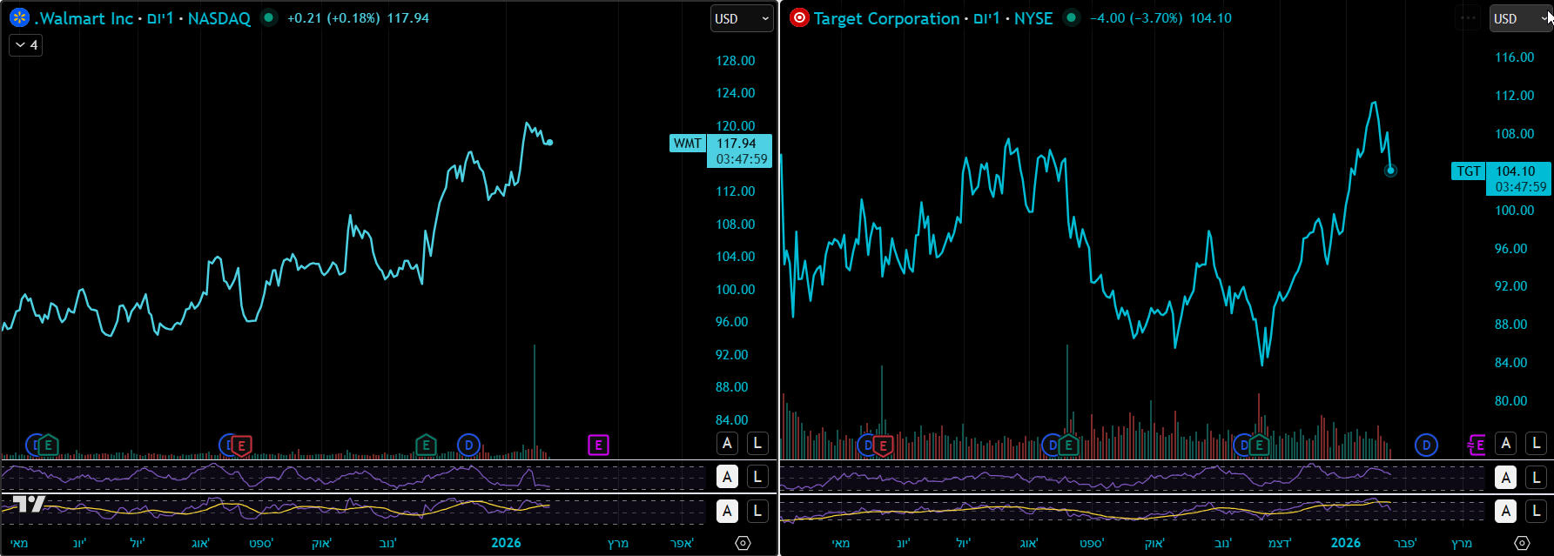
Task: Click the TradingView logo on Walmart chart
Action: pos(29,504)
